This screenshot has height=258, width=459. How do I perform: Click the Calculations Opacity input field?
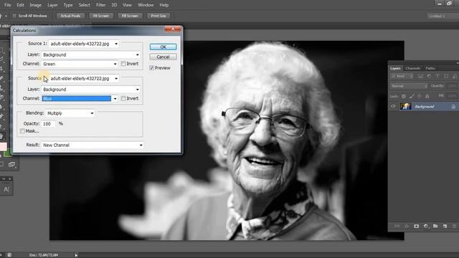point(48,124)
